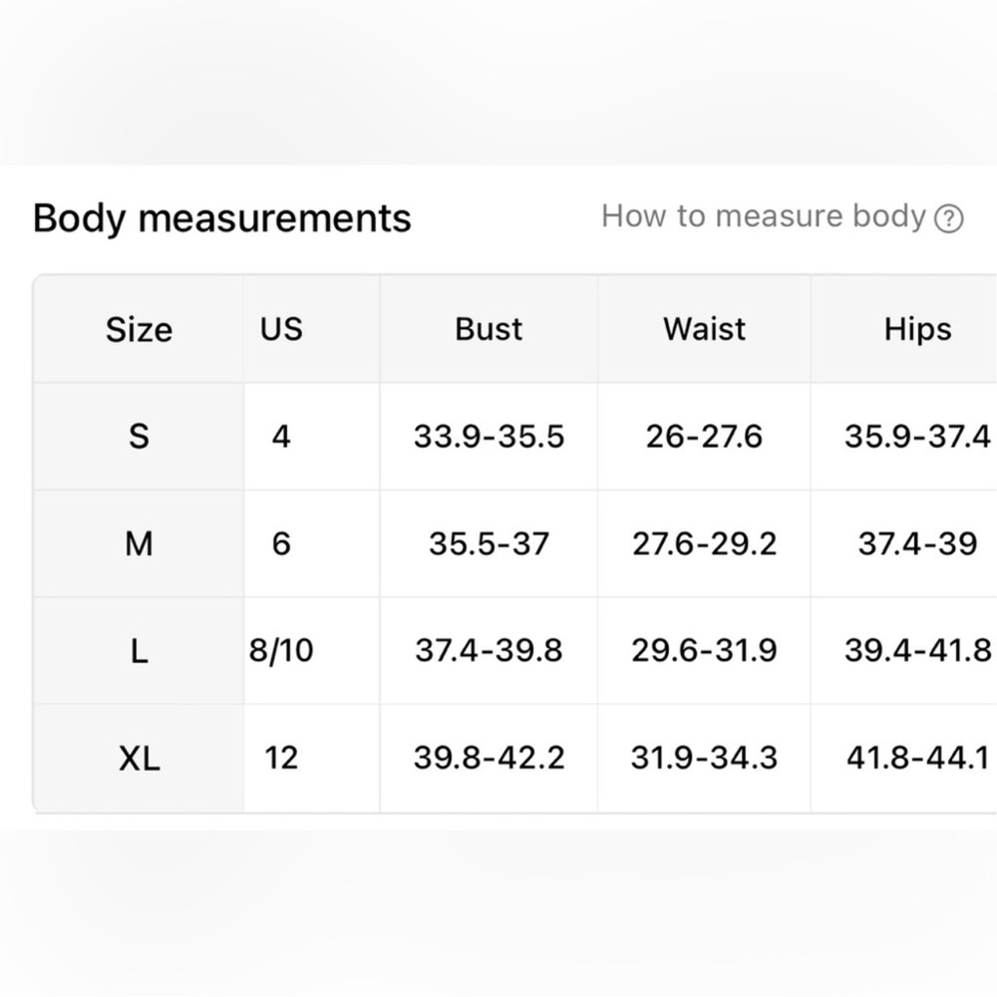The height and width of the screenshot is (997, 997).
Task: Click the M size row label
Action: coord(139,543)
